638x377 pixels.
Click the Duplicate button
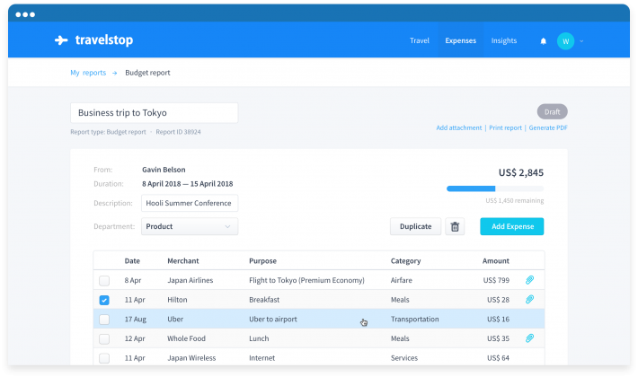tap(415, 227)
